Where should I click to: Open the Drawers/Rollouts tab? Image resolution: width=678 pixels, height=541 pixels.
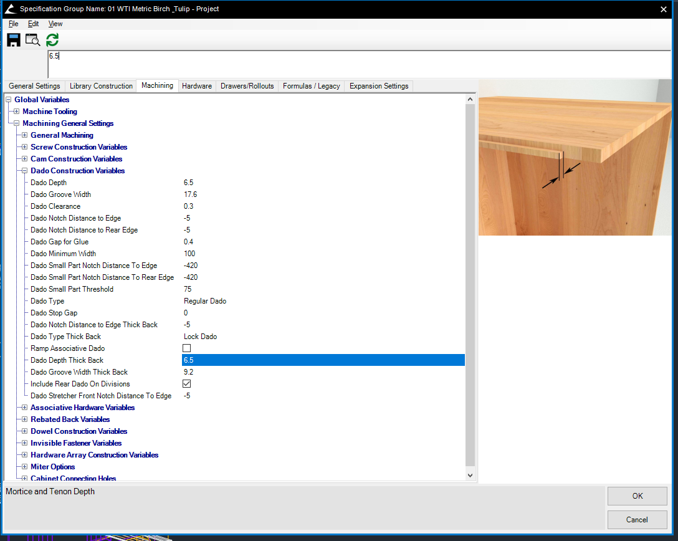[x=247, y=86]
